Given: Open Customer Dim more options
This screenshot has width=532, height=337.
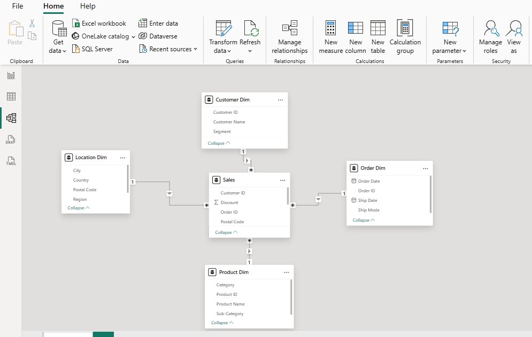Looking at the screenshot, I should click(x=281, y=100).
